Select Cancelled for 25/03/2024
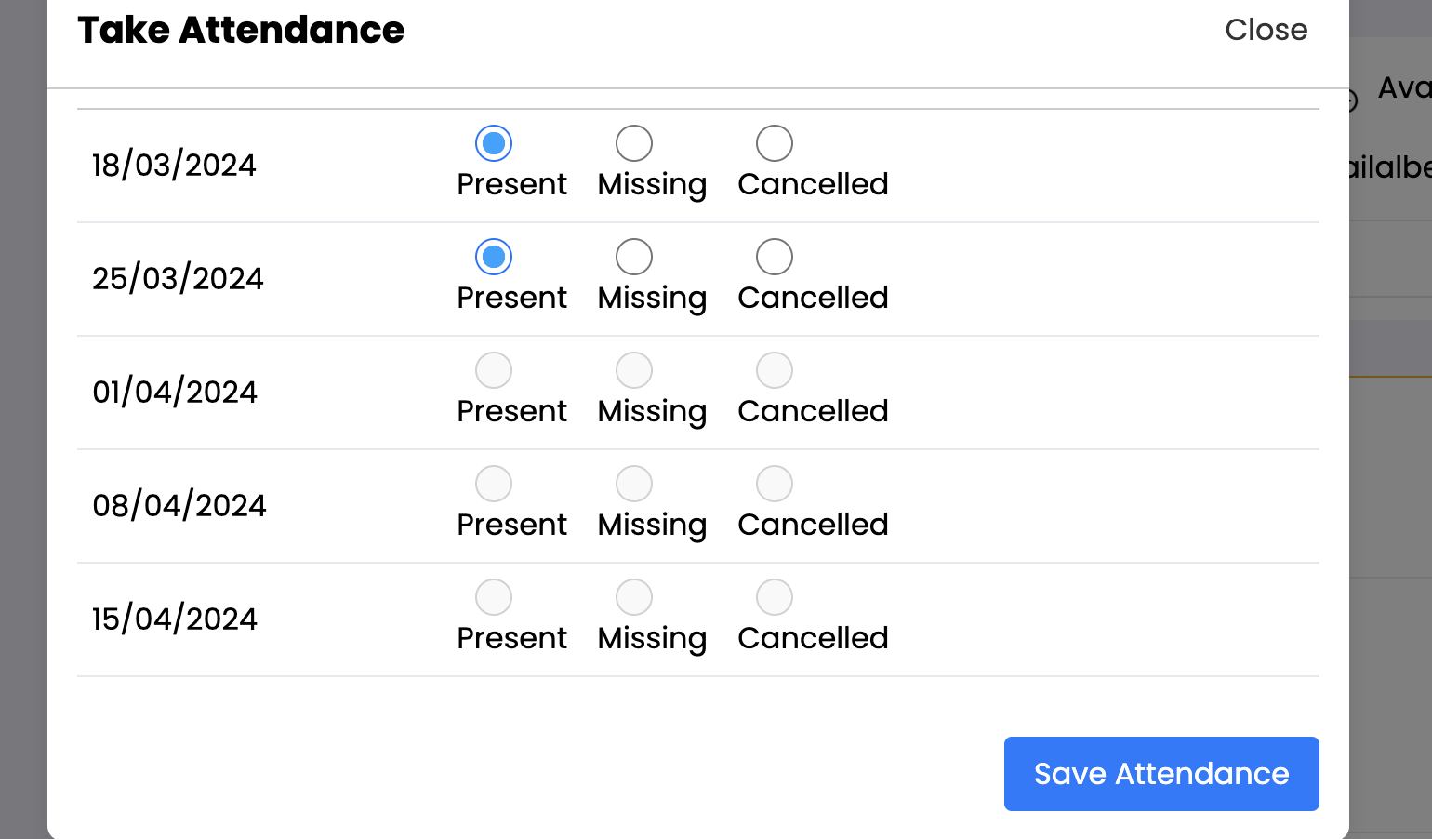 pyautogui.click(x=775, y=257)
